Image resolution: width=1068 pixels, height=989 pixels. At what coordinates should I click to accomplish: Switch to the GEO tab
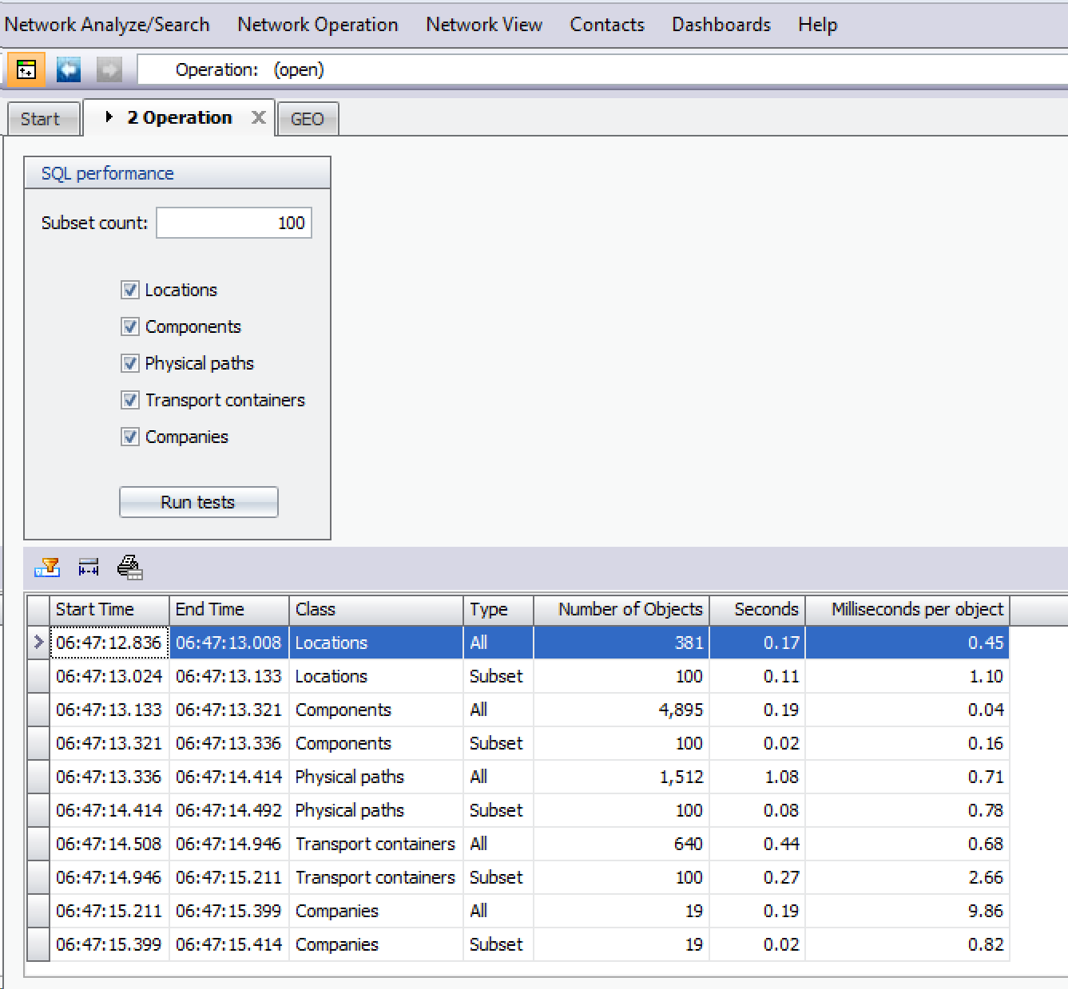pyautogui.click(x=308, y=119)
